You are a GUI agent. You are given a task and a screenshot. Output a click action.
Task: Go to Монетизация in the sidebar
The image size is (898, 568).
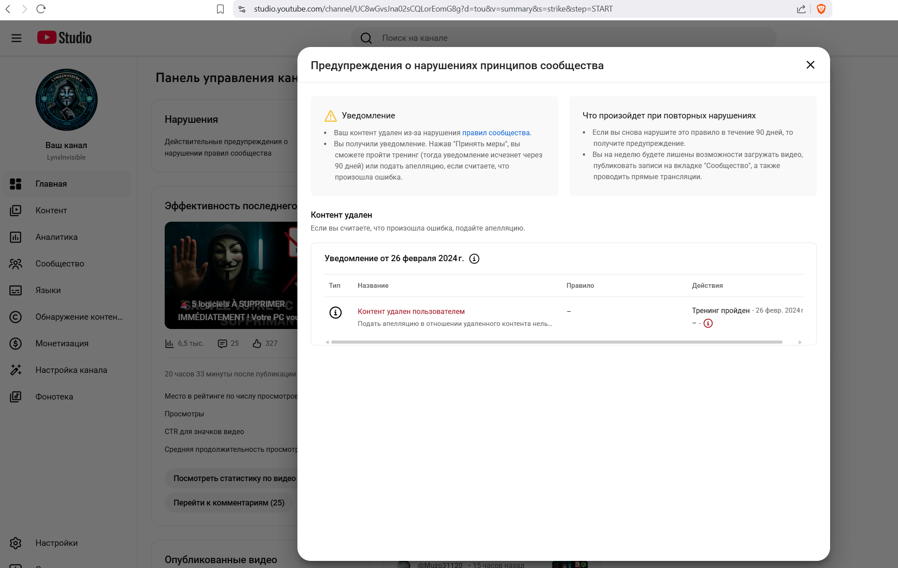62,344
